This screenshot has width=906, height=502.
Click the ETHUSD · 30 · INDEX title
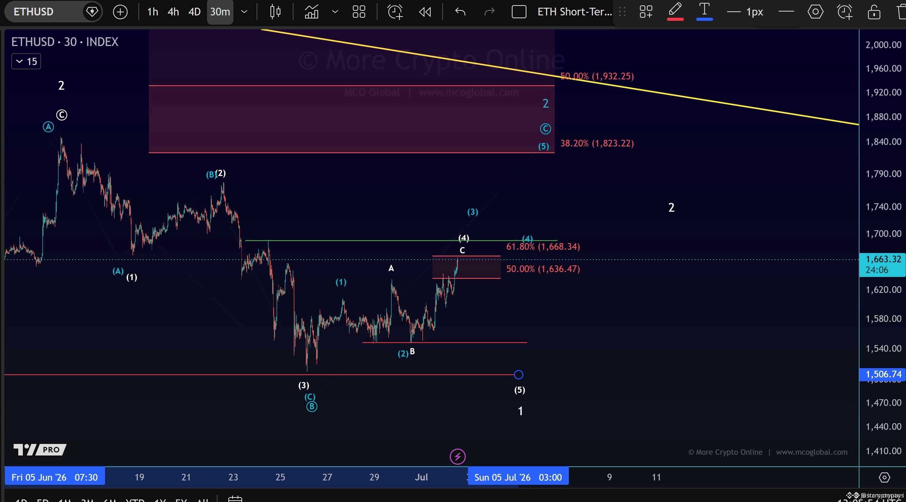pyautogui.click(x=65, y=42)
